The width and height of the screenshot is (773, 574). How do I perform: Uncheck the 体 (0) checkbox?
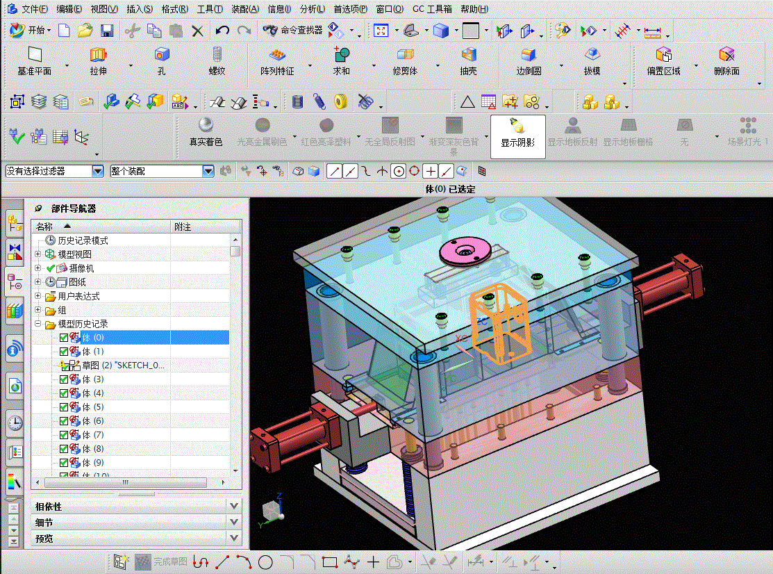coord(64,338)
